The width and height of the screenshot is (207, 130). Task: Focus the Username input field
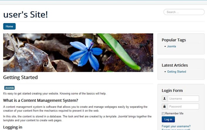coord(184,99)
